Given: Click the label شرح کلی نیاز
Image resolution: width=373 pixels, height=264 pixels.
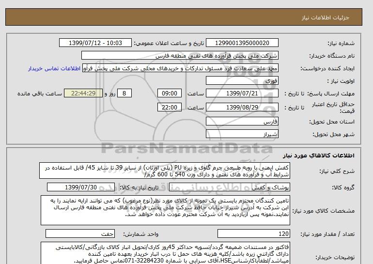Looking at the screenshot, I should click(x=337, y=171).
